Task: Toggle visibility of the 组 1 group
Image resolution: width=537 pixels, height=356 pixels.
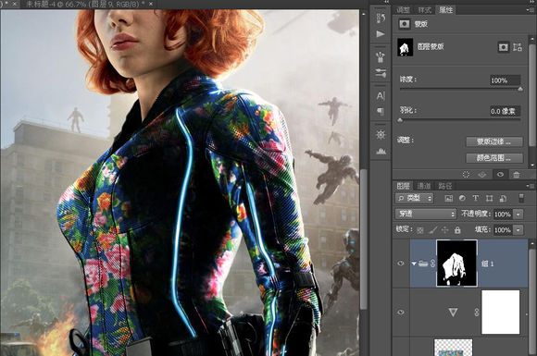Action: pos(401,264)
